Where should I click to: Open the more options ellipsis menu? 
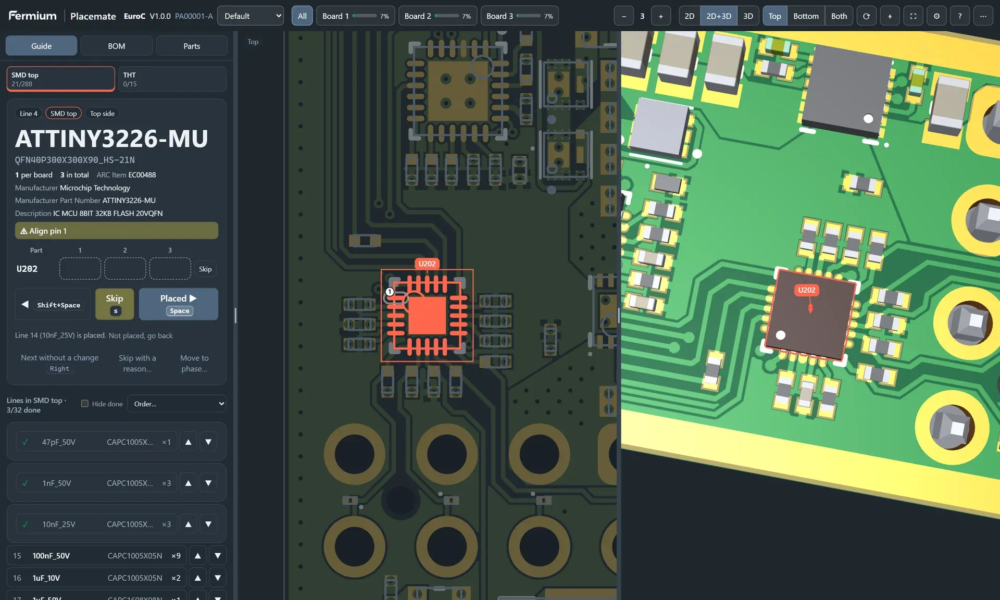[x=983, y=16]
